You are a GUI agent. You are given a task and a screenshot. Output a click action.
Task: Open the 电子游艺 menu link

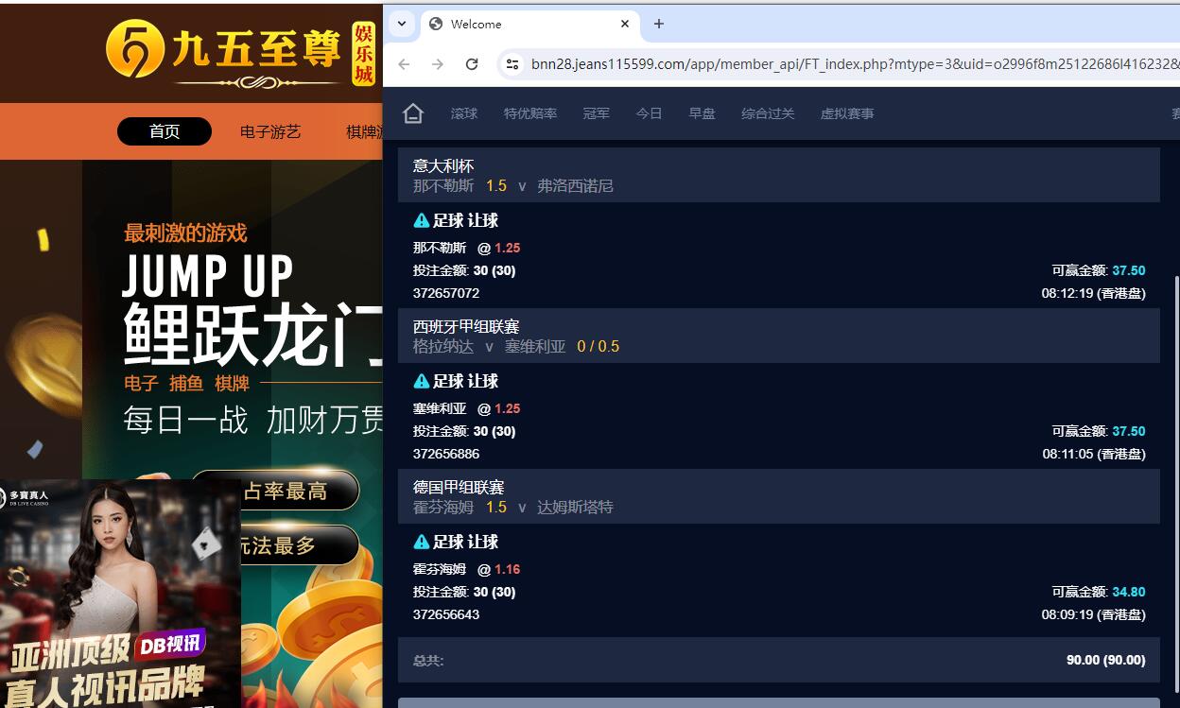(270, 131)
